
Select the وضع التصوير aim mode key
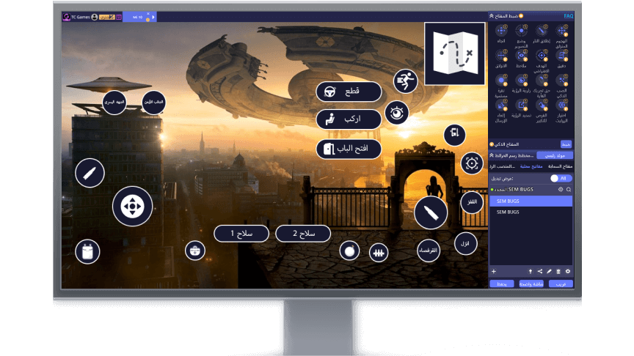pos(521,31)
